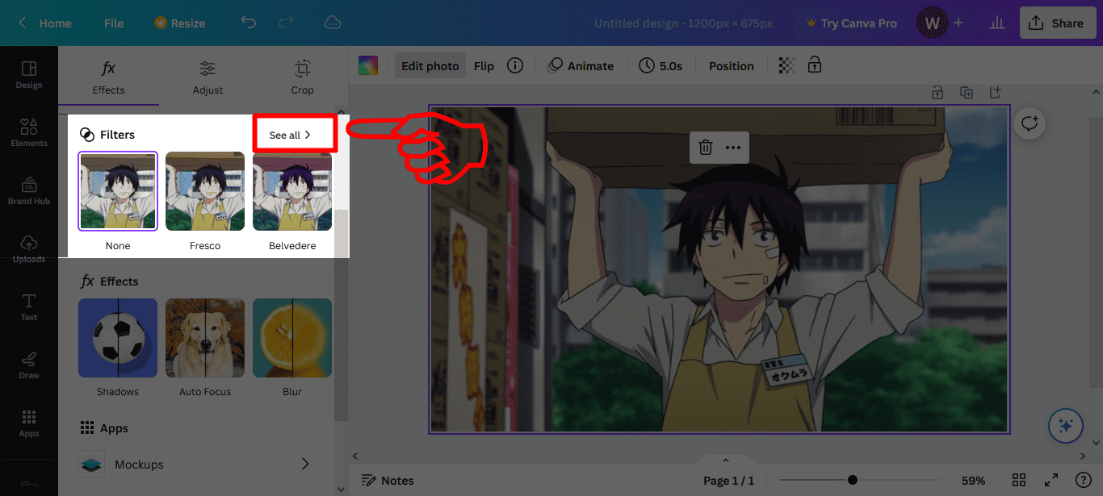
Task: Add a new page
Action: [996, 92]
